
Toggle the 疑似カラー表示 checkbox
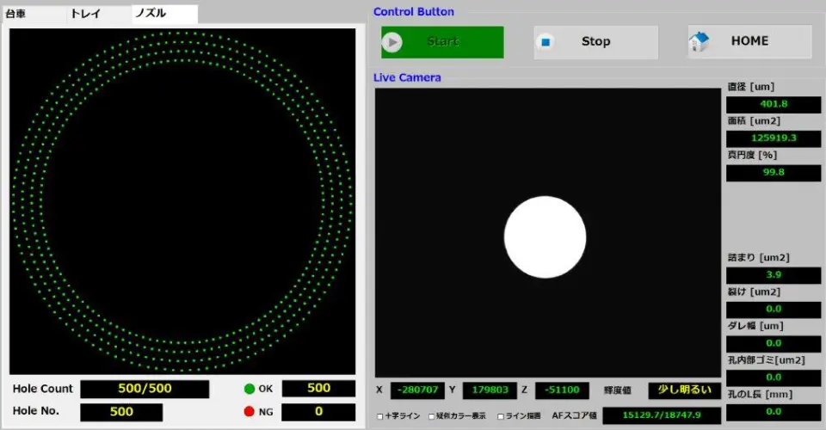[431, 416]
